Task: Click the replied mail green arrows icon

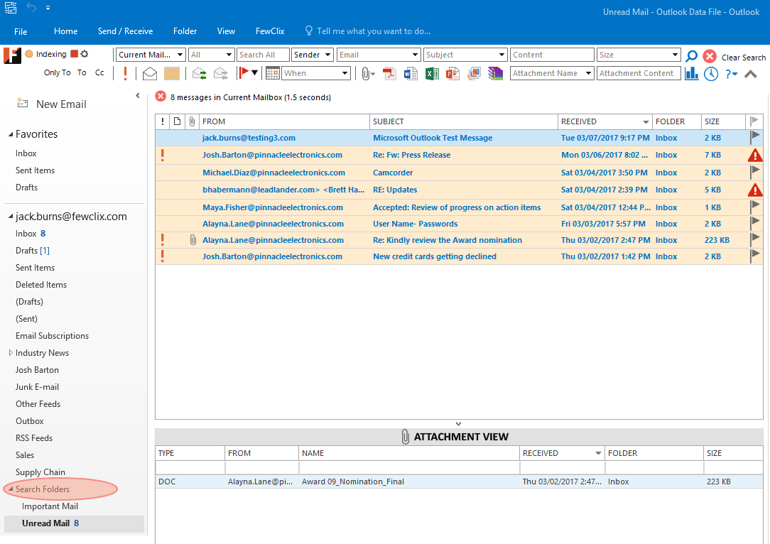Action: point(199,74)
